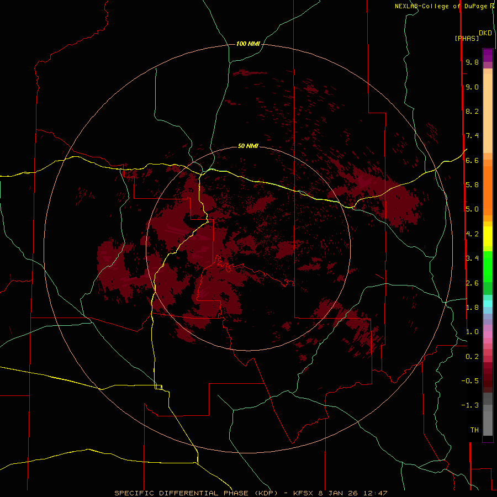Click the bright yellow legend swatch near 4.2
The image size is (497, 497).
point(488,236)
